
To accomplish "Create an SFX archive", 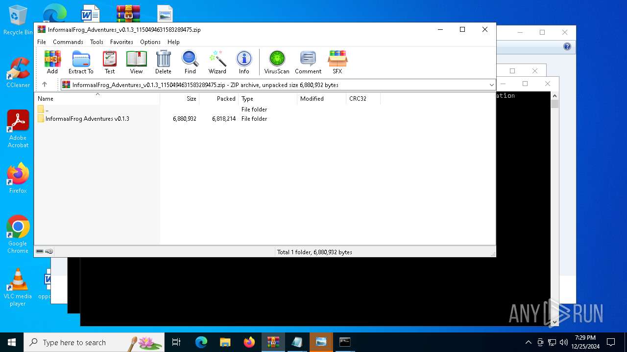I will (338, 62).
